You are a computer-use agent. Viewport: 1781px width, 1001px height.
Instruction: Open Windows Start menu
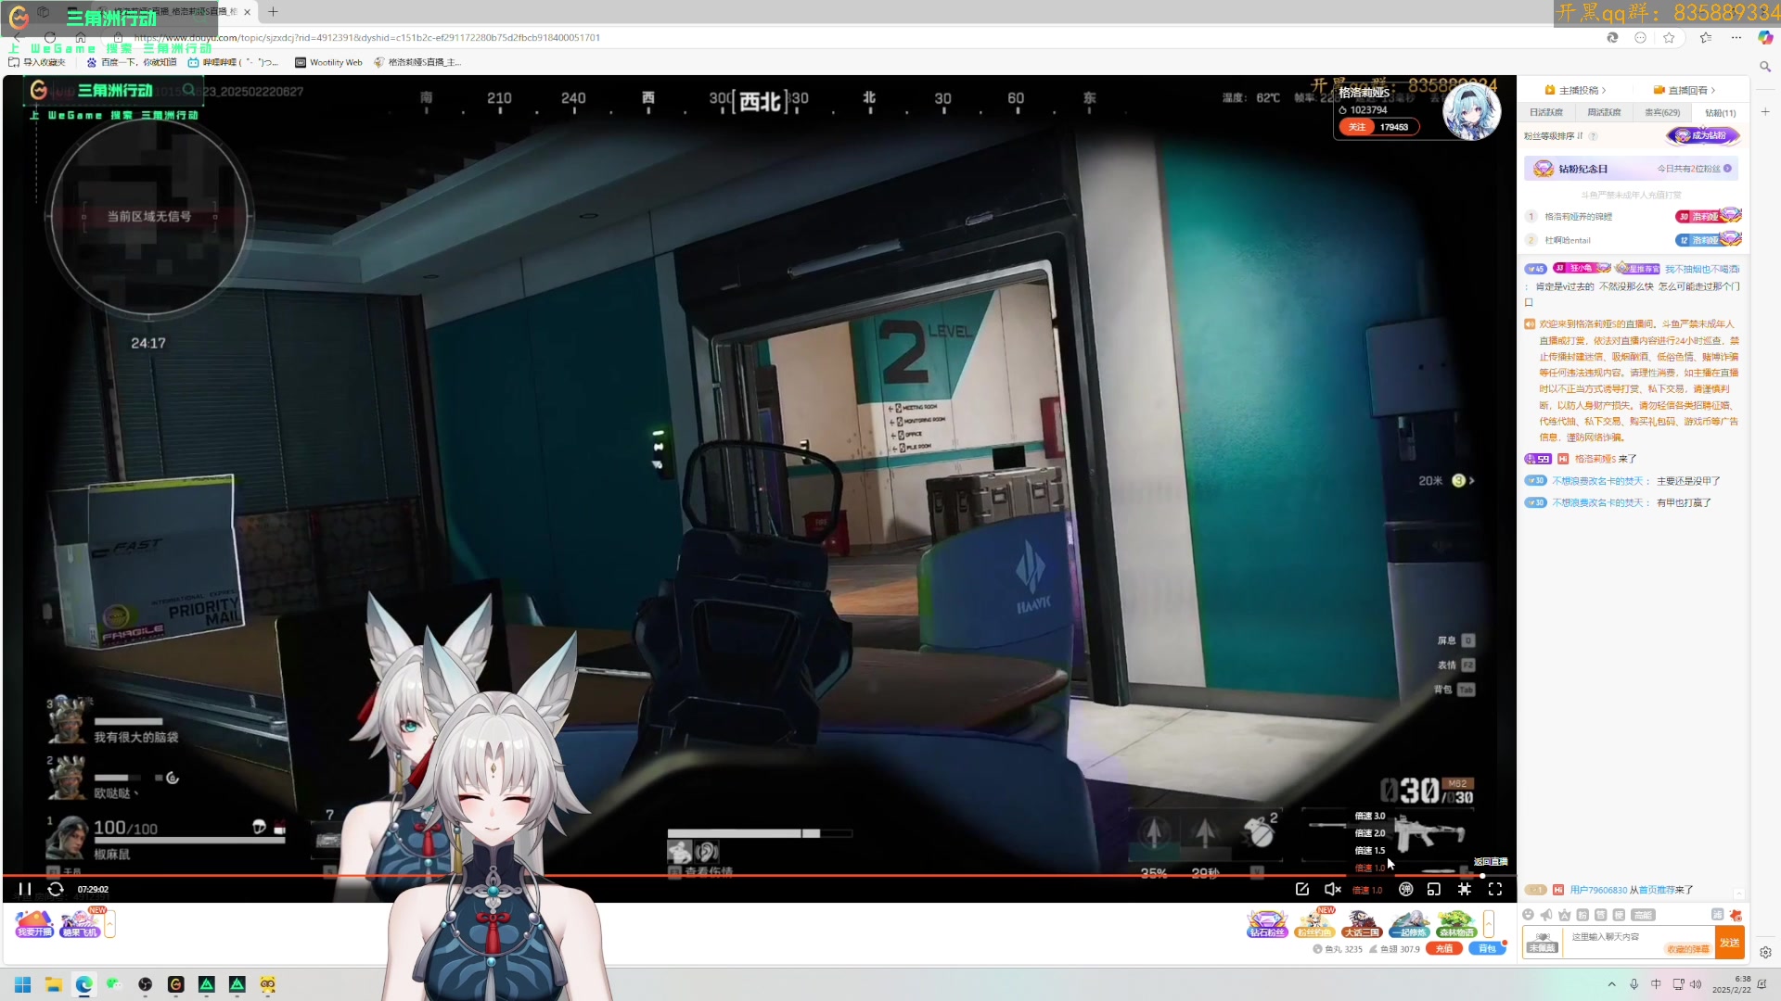click(23, 984)
